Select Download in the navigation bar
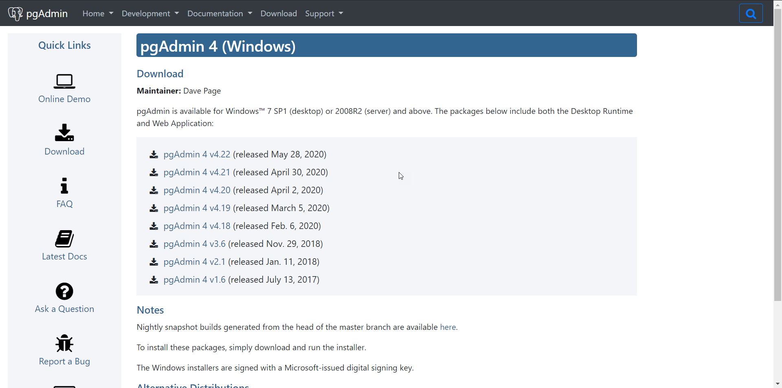Viewport: 782px width, 388px height. point(279,13)
